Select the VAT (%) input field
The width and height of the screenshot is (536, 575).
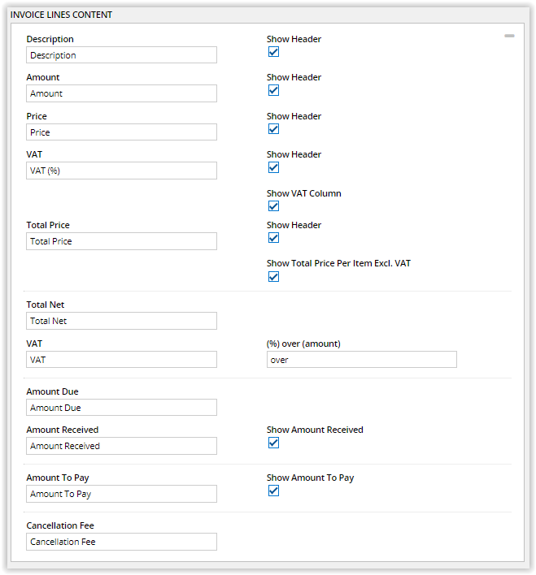click(121, 171)
